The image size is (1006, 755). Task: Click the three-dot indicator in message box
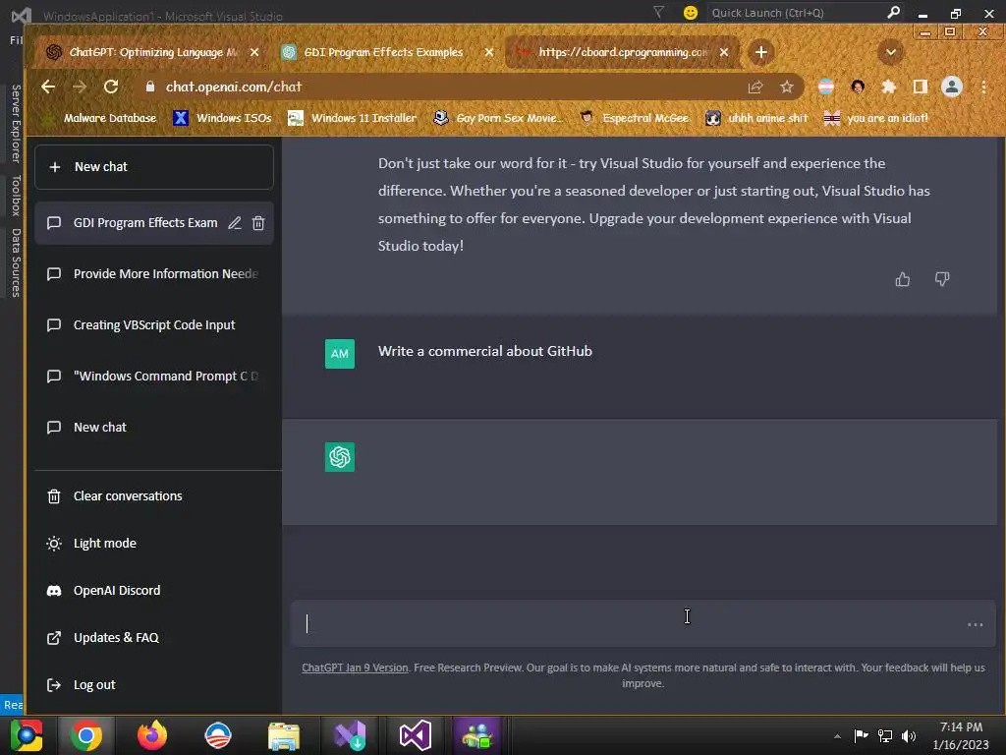pos(975,624)
